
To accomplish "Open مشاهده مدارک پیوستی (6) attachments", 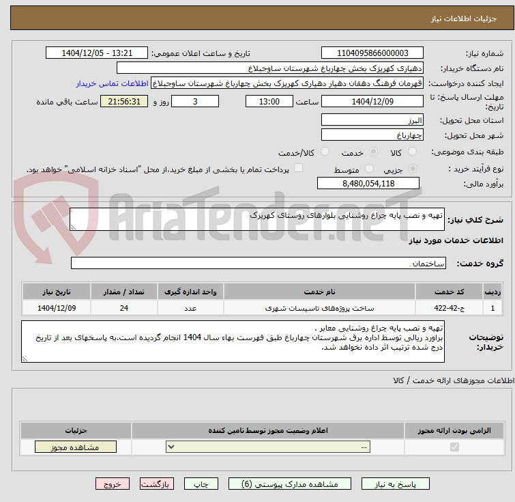I will pyautogui.click(x=290, y=484).
